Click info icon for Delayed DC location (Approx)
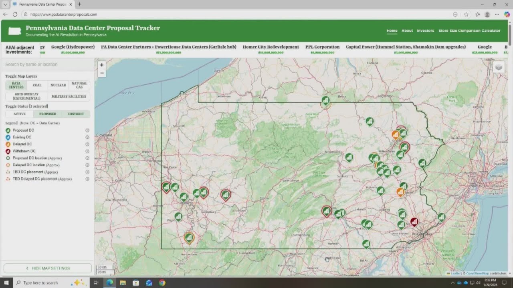513x288 pixels. pyautogui.click(x=87, y=165)
